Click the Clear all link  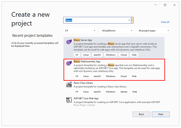point(165,22)
